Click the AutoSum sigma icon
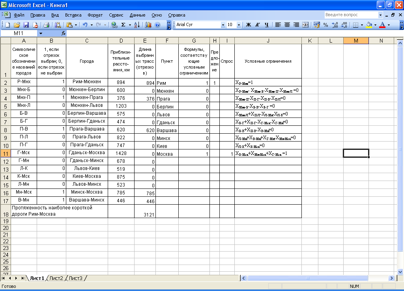 [123, 24]
